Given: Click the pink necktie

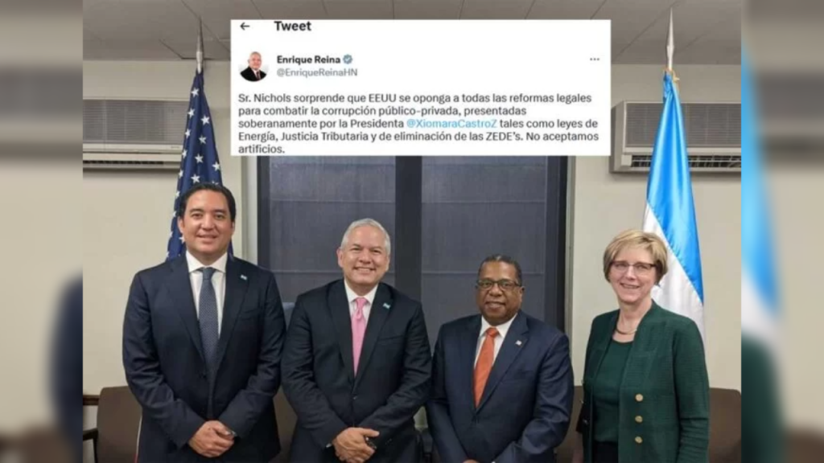Looking at the screenshot, I should [359, 334].
